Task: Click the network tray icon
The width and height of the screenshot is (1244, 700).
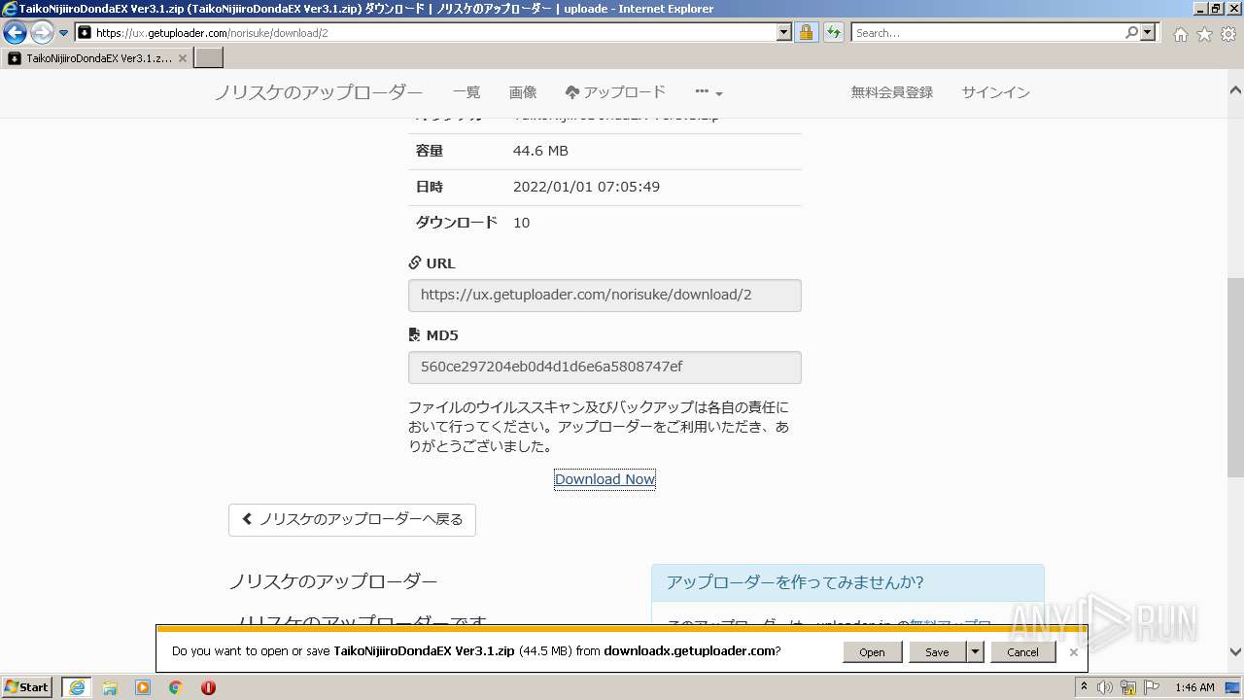Action: coord(1128,687)
